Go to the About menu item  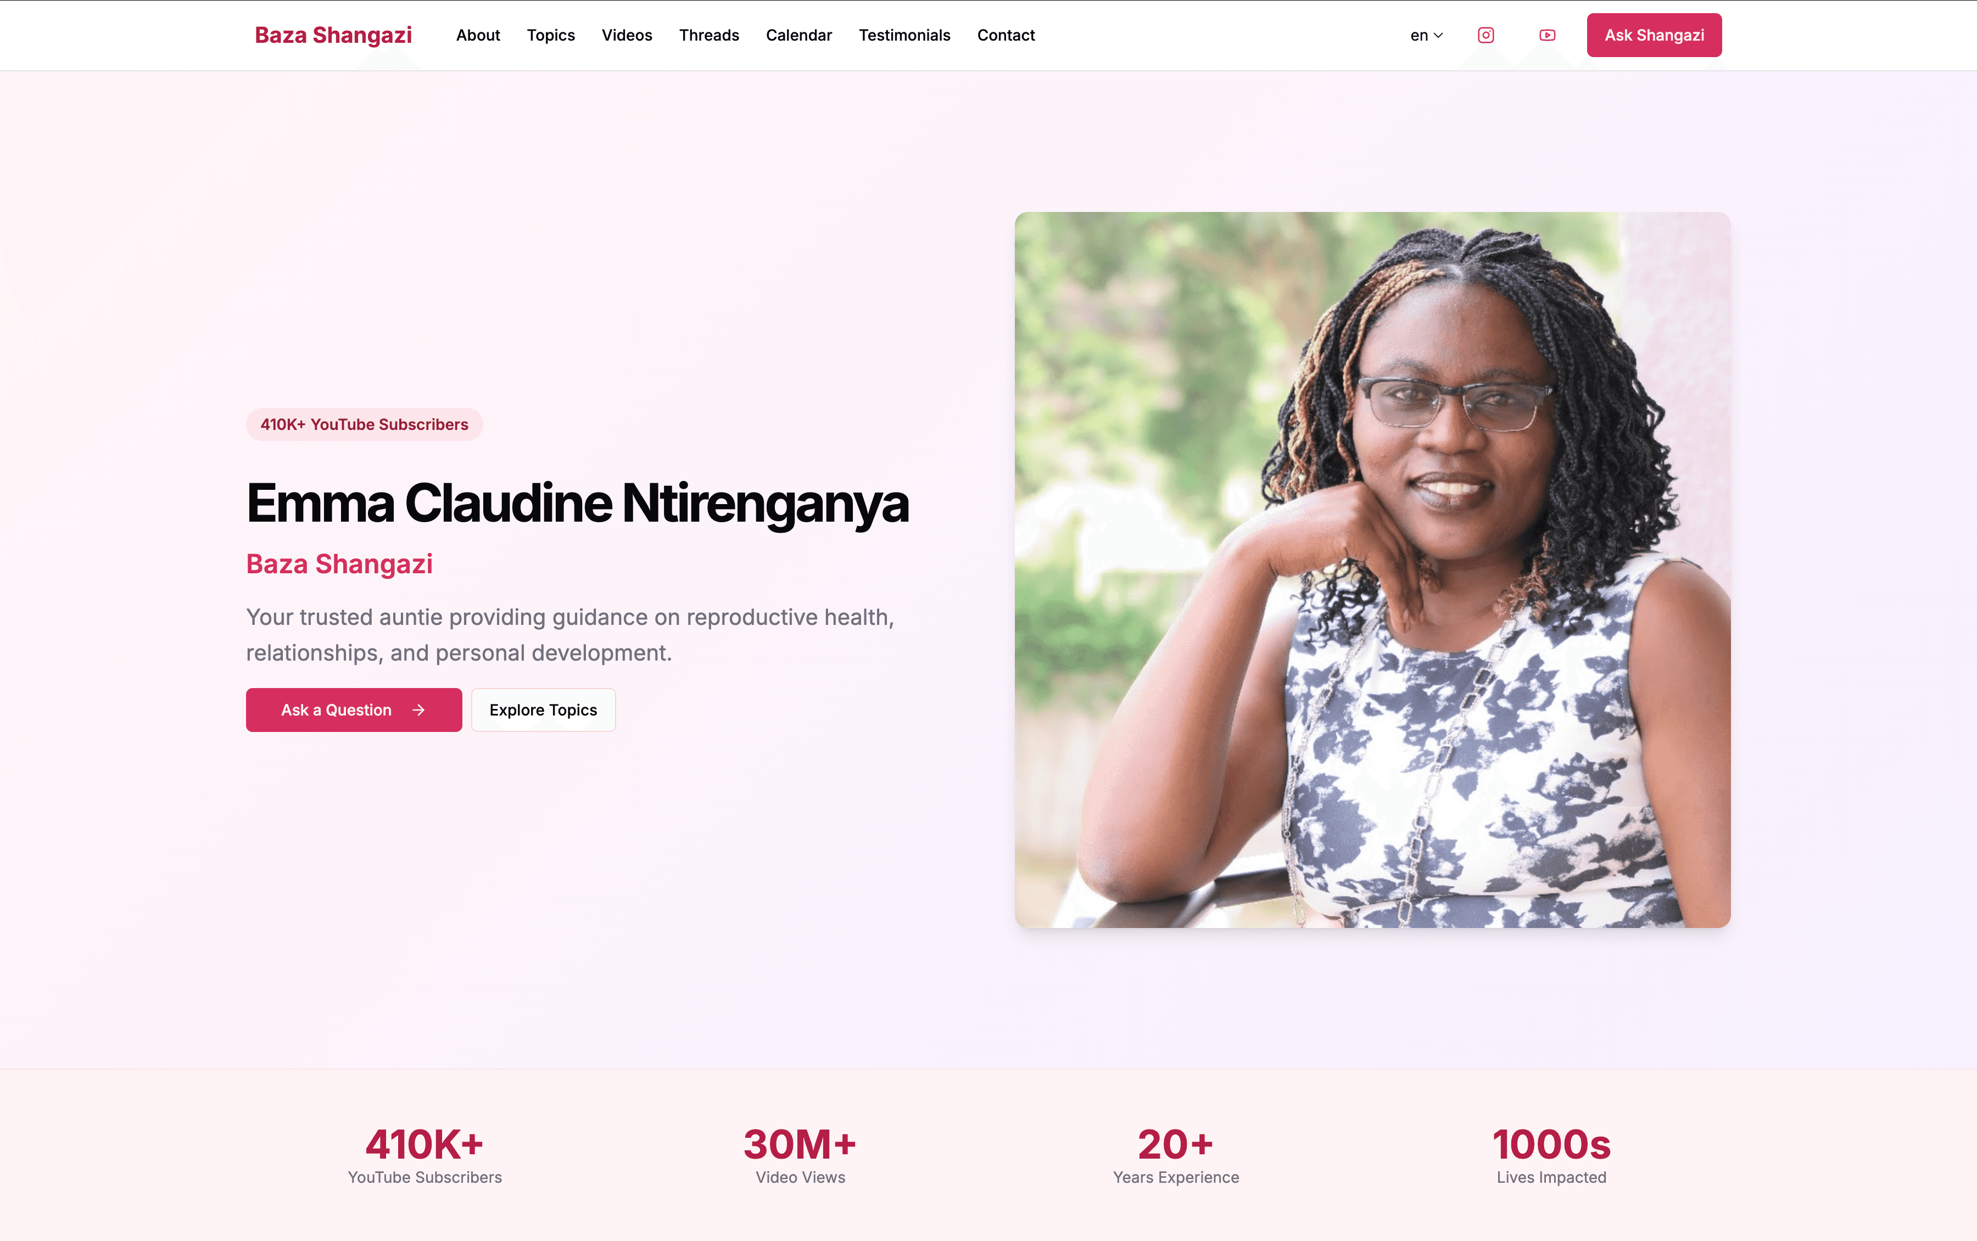point(478,35)
